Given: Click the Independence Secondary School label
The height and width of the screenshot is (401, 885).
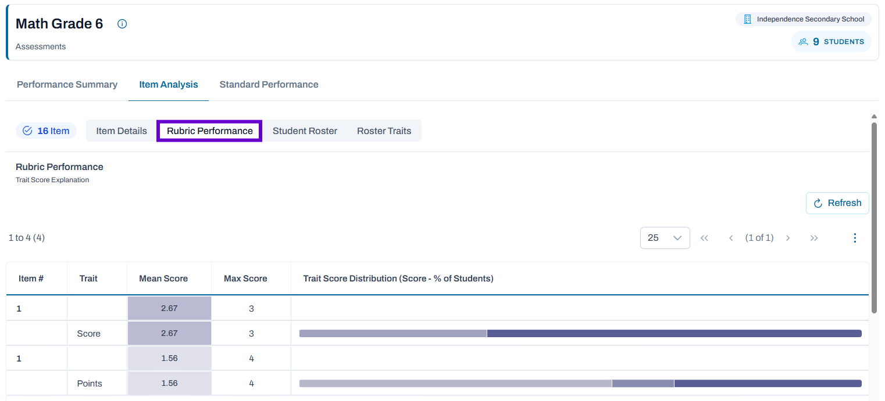Looking at the screenshot, I should click(x=804, y=19).
